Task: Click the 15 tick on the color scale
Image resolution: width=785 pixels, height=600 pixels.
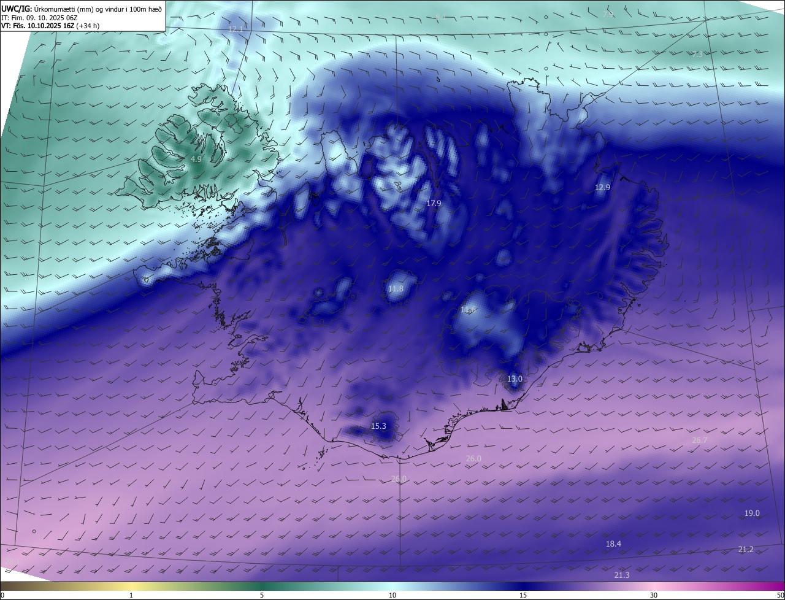Action: tap(523, 595)
